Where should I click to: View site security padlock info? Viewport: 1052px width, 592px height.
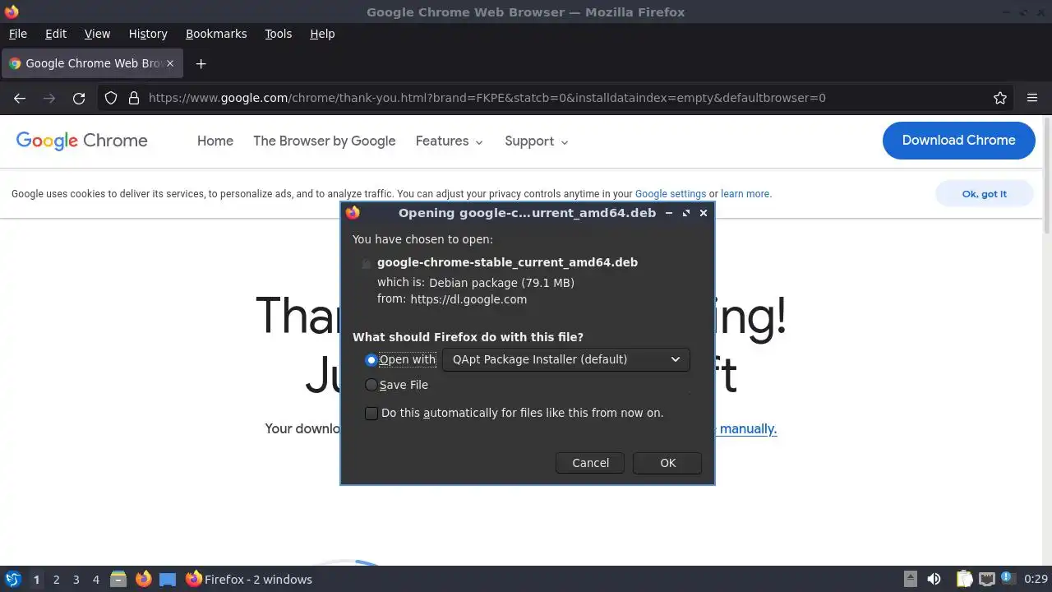pos(134,98)
